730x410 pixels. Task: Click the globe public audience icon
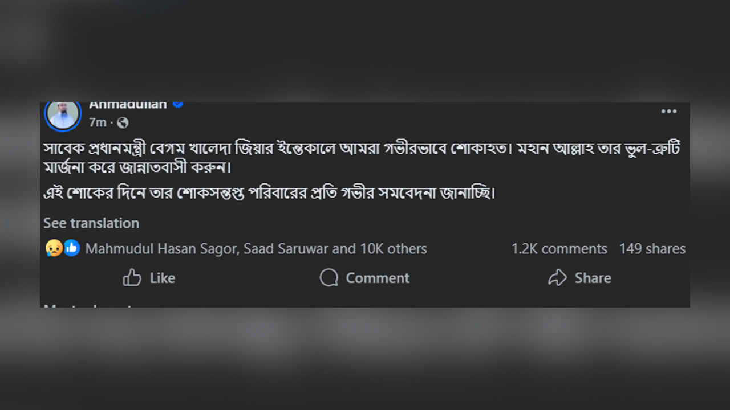pos(123,122)
